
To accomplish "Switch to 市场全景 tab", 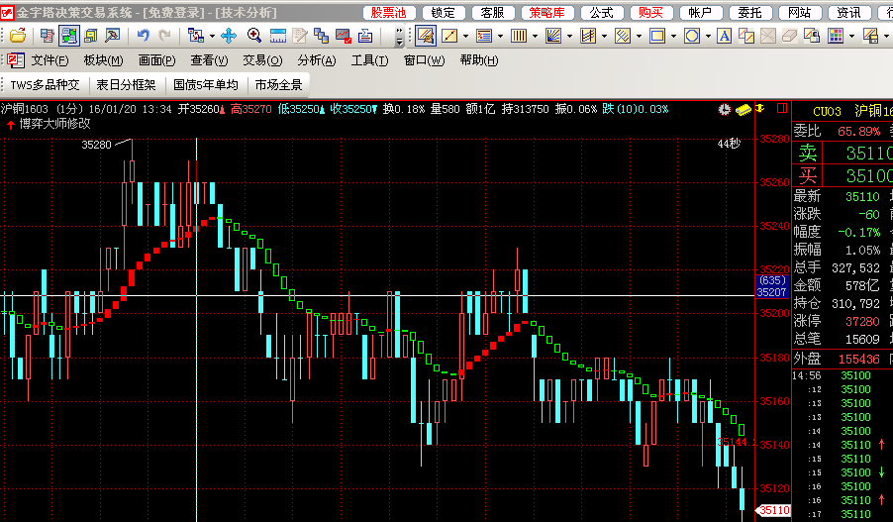I will [x=278, y=85].
